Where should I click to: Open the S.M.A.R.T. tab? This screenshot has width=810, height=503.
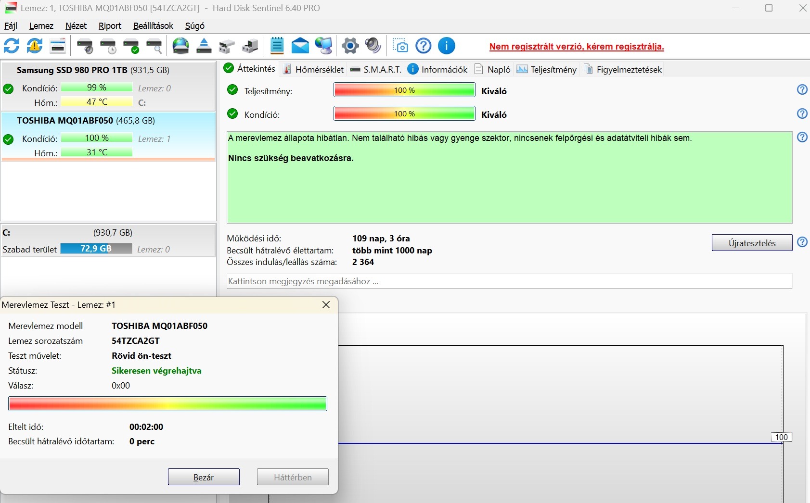tap(376, 69)
